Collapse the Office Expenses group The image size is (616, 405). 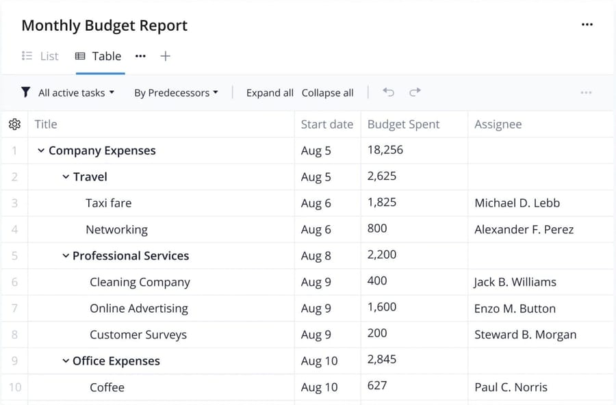[64, 361]
